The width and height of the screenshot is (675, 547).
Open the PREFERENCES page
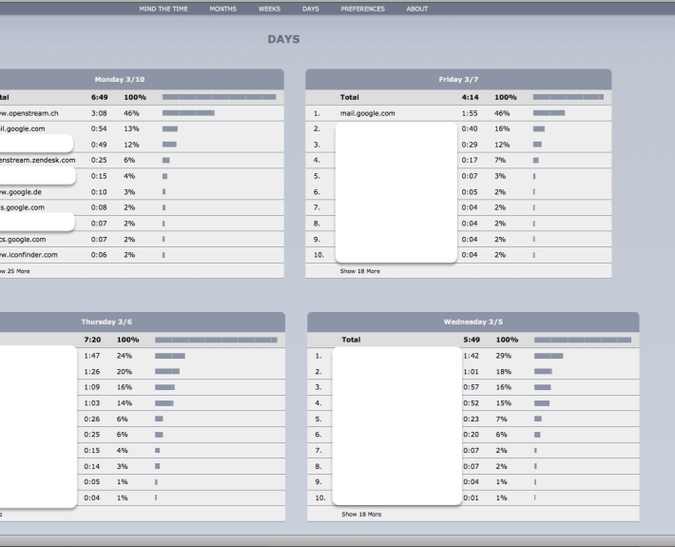(x=362, y=9)
